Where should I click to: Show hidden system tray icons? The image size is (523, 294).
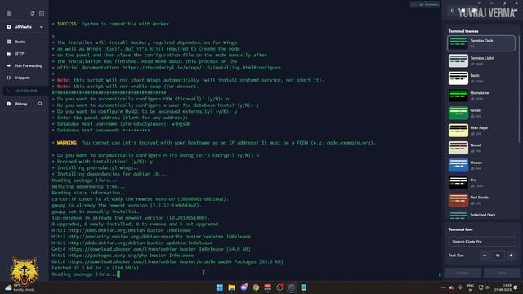click(443, 287)
